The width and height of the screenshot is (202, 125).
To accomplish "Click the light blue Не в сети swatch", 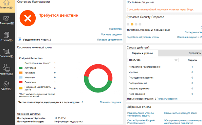I will 21,78.
